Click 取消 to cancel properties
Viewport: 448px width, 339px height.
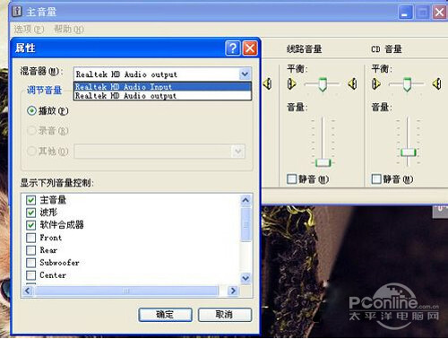click(225, 315)
